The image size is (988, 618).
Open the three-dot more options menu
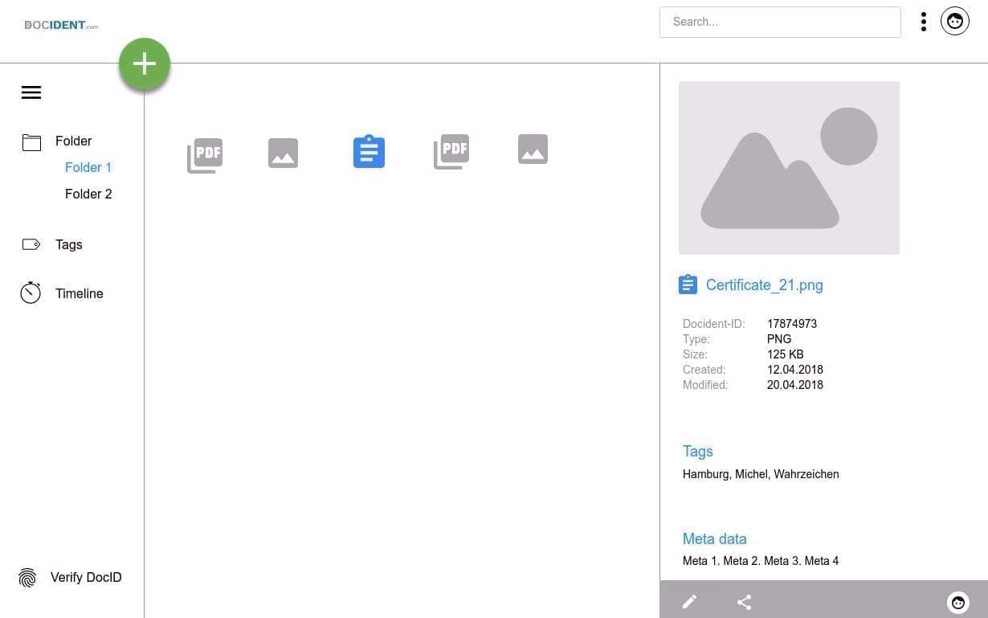924,22
